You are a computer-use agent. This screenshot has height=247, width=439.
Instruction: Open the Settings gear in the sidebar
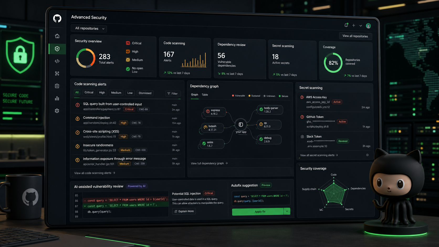coord(57,111)
